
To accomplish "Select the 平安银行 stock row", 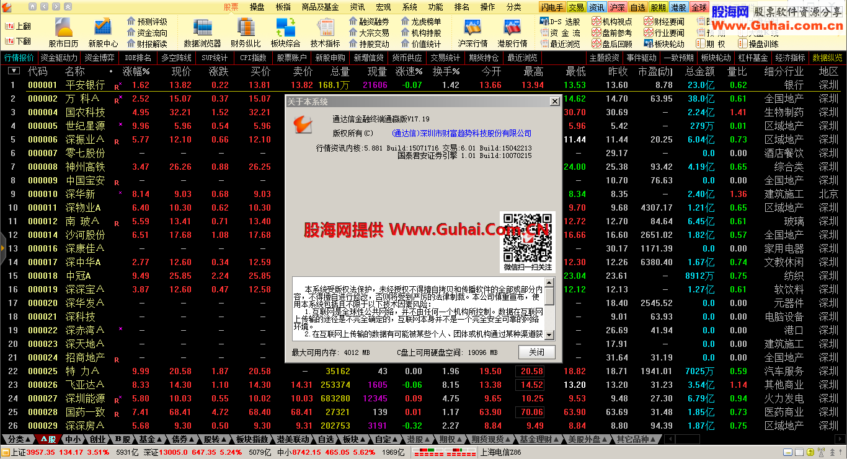I will pos(423,85).
